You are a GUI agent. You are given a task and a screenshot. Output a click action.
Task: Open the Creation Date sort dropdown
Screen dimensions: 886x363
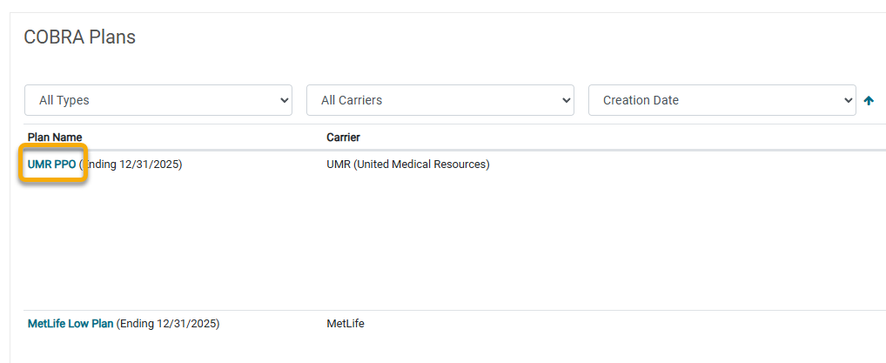[x=722, y=100]
